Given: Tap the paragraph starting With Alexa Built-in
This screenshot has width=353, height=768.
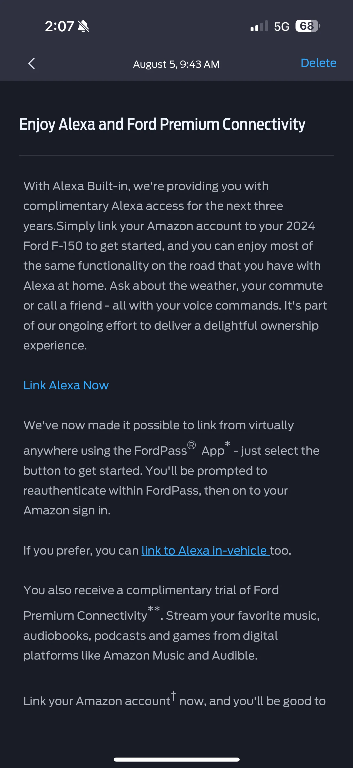Looking at the screenshot, I should tap(175, 266).
